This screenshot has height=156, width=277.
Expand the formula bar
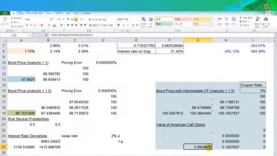tap(275, 35)
